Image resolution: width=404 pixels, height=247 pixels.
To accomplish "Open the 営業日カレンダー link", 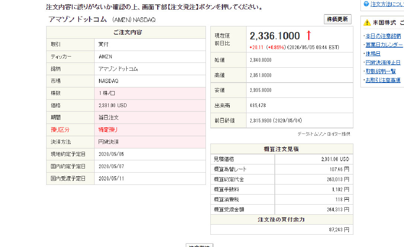I will coord(384,45).
